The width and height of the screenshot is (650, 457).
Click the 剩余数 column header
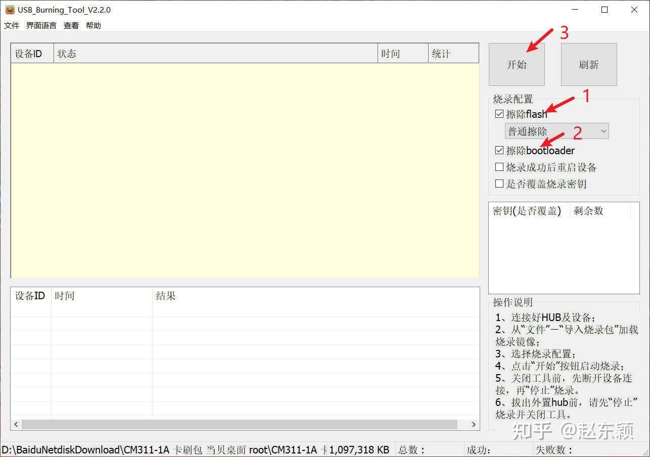tap(600, 211)
